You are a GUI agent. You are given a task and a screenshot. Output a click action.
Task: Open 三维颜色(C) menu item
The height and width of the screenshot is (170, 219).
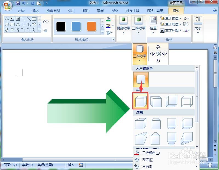click(166, 153)
